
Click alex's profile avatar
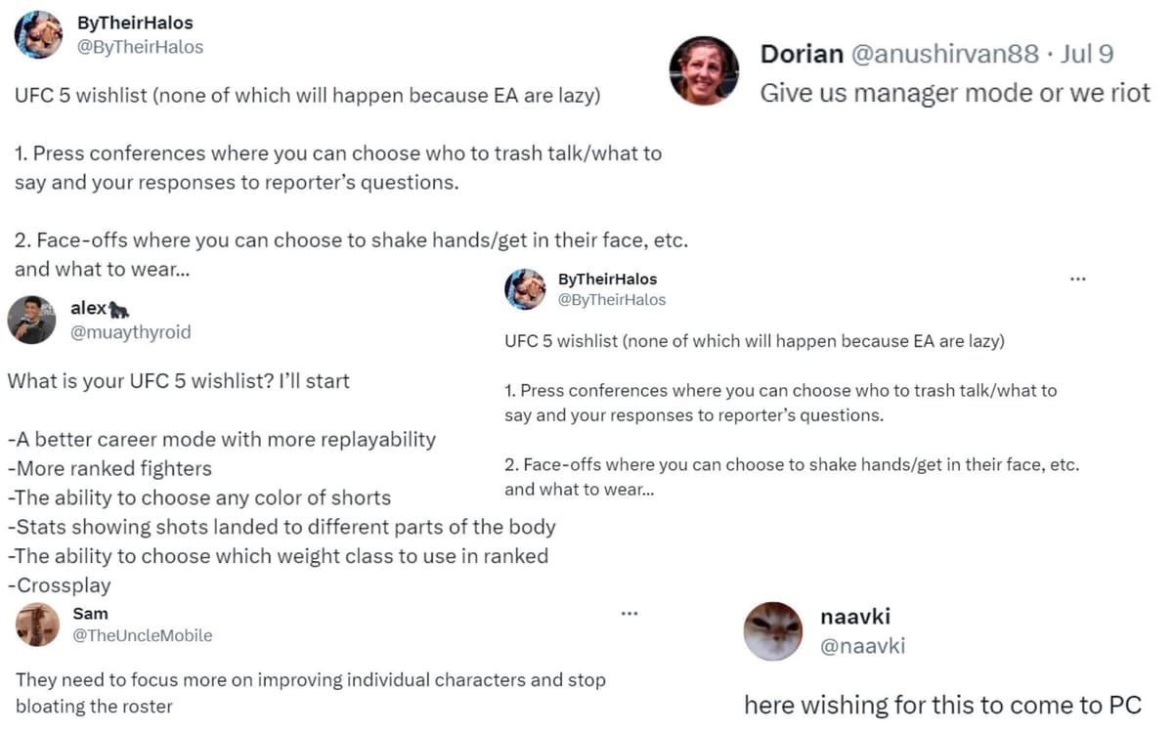[32, 320]
